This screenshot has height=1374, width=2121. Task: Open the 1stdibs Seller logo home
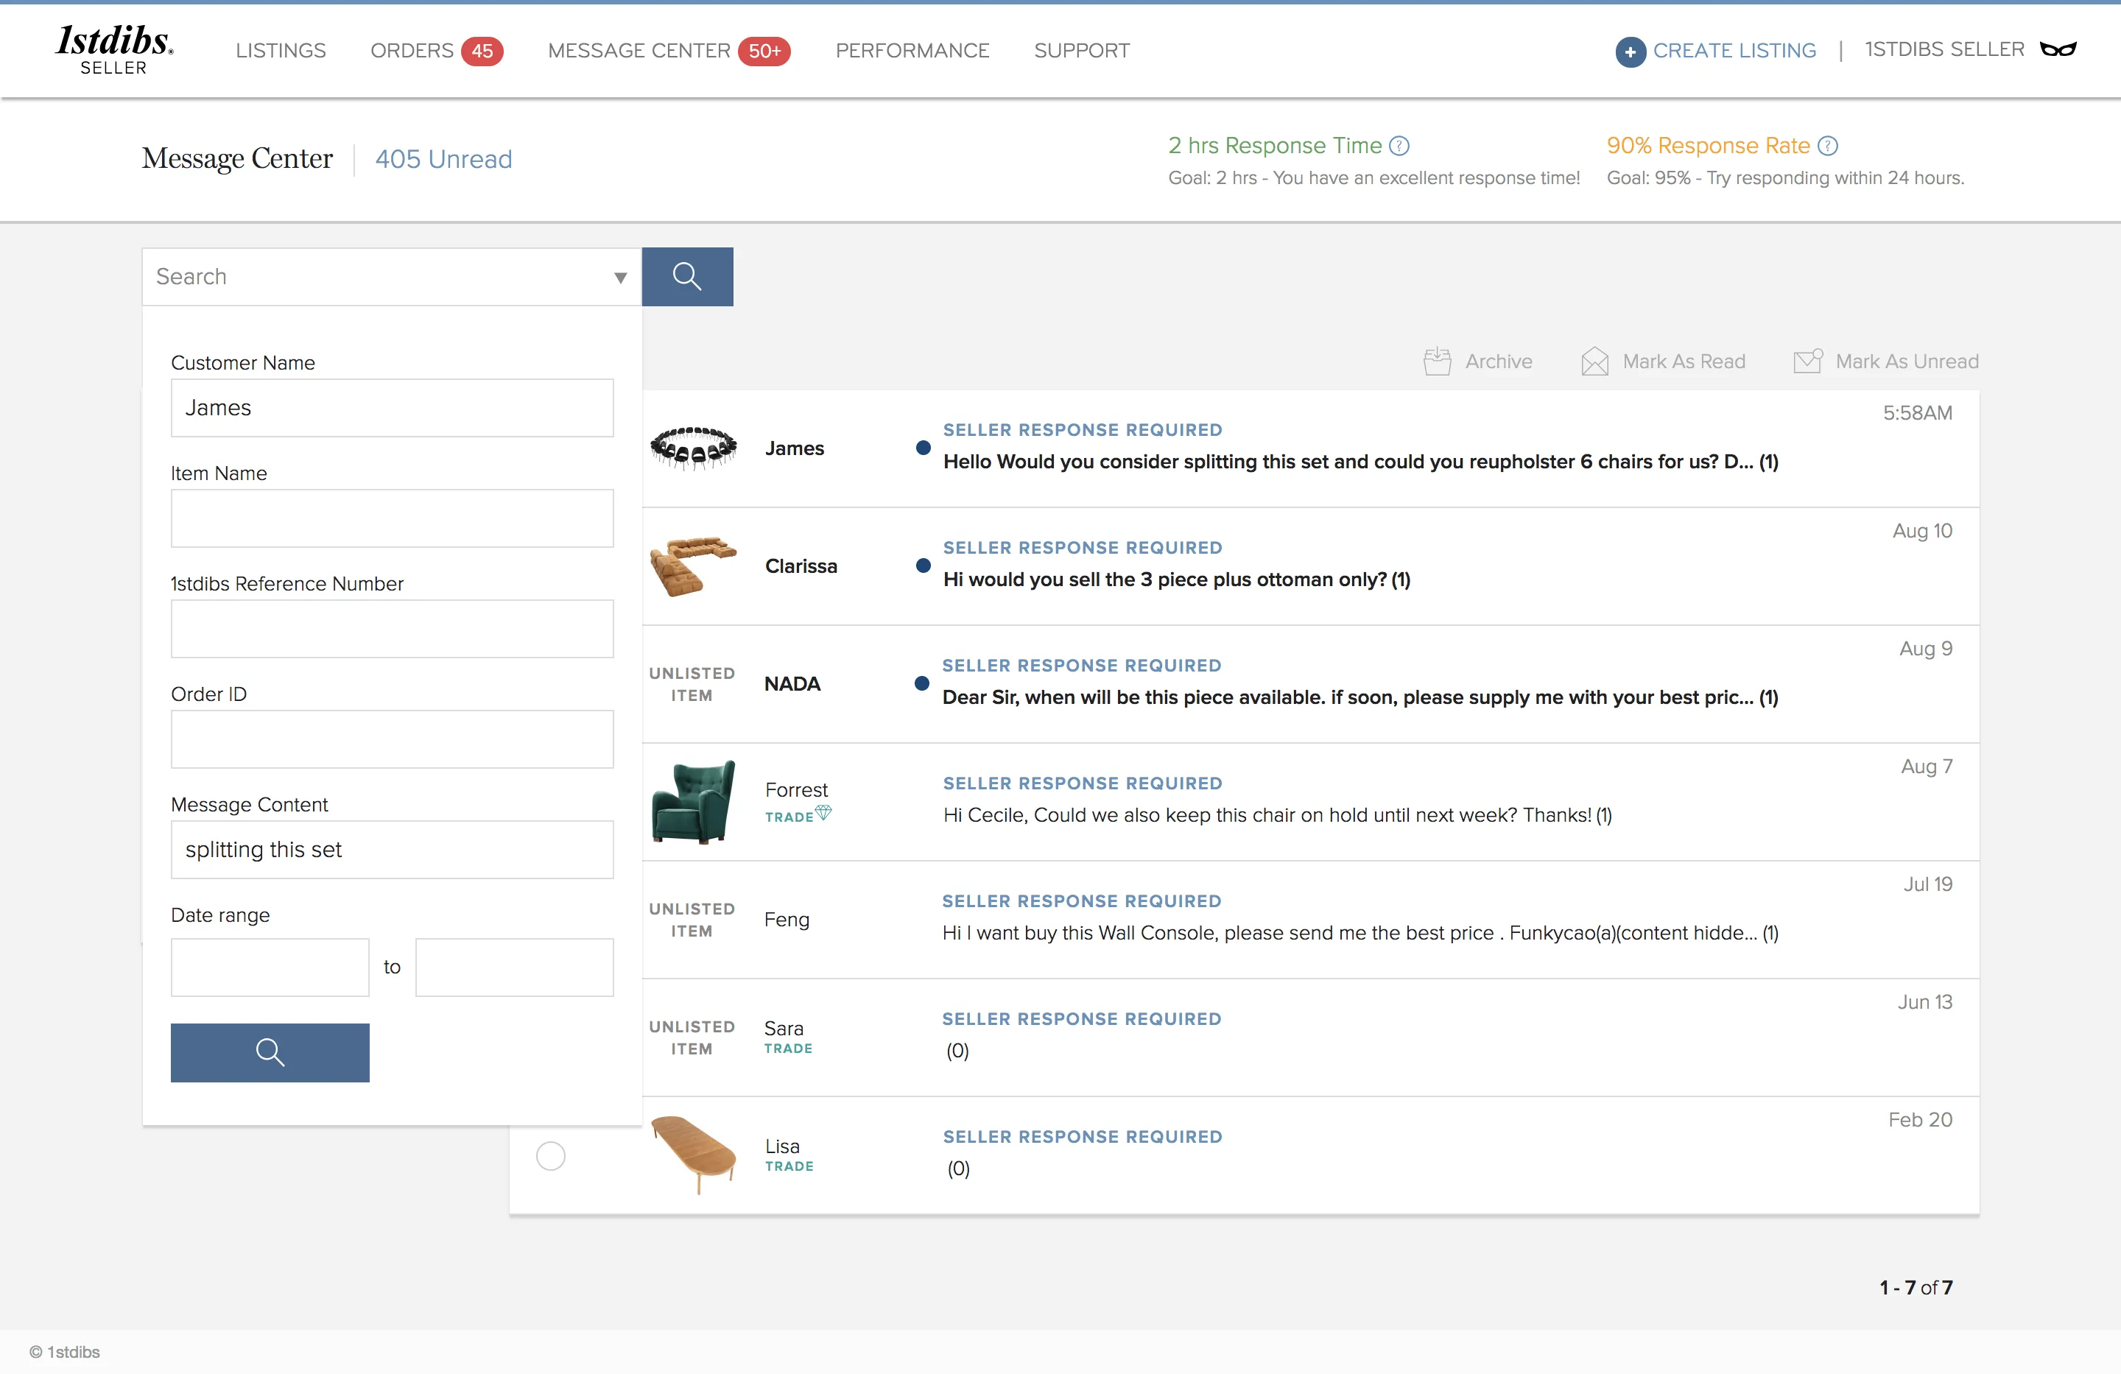(x=114, y=50)
